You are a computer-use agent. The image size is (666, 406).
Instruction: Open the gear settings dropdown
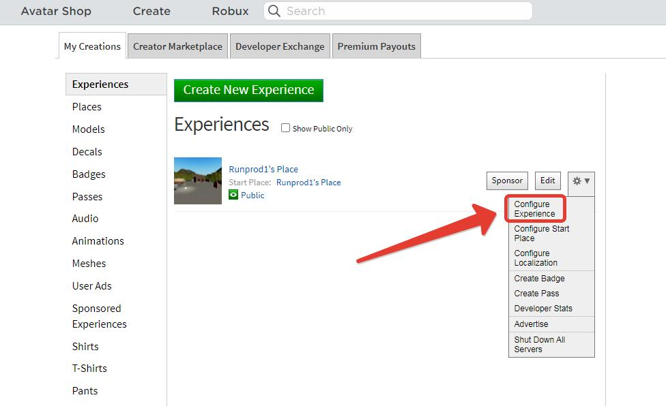(x=581, y=181)
